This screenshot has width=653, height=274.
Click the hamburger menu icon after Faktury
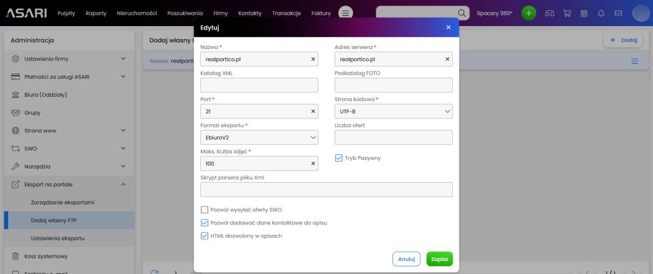coord(346,13)
